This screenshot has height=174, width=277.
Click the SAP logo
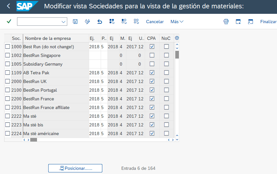point(27,6)
